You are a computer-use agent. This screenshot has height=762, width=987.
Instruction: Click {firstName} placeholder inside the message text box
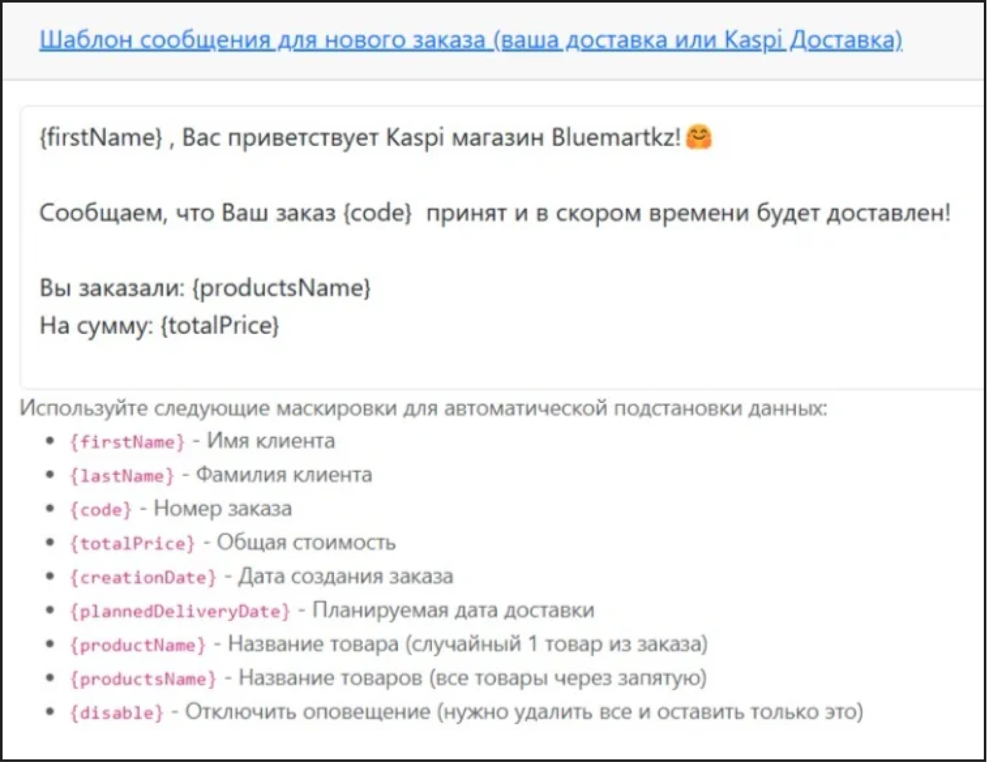pyautogui.click(x=101, y=137)
